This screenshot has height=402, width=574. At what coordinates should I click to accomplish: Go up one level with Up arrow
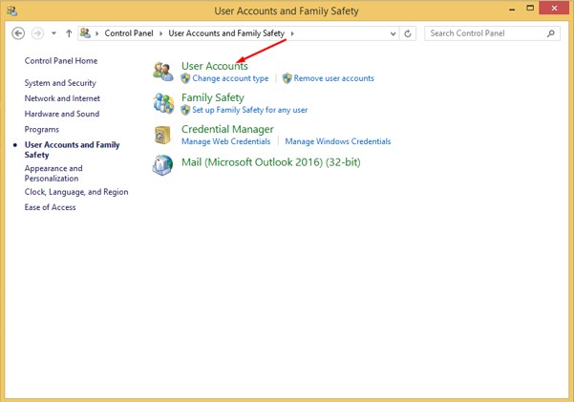(69, 33)
